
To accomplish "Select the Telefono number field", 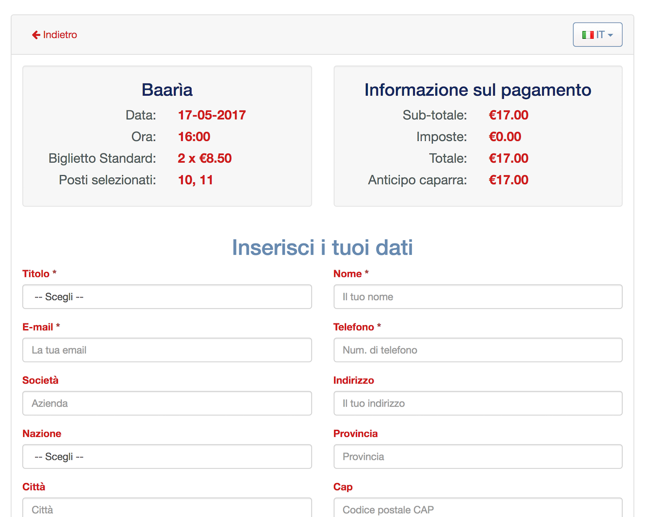I will click(478, 350).
